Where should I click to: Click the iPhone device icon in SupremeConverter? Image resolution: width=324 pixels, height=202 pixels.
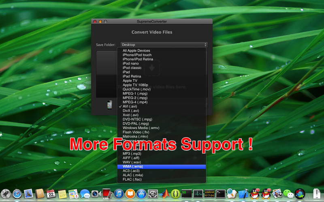109,105
